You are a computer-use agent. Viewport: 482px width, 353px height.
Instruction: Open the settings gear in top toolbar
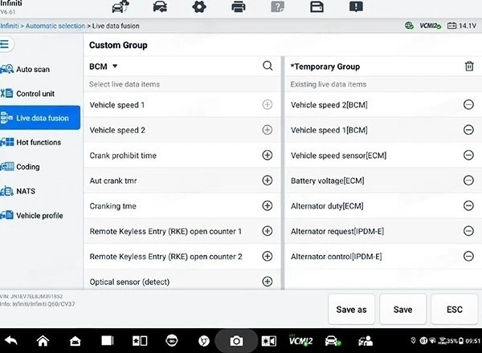tap(198, 8)
